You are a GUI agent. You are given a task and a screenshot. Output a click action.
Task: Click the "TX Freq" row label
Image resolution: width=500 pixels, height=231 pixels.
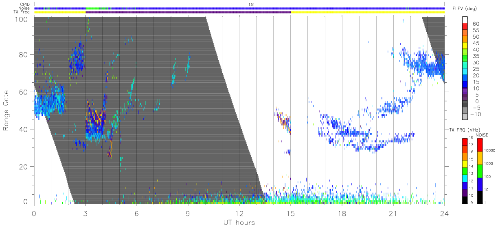(22, 12)
